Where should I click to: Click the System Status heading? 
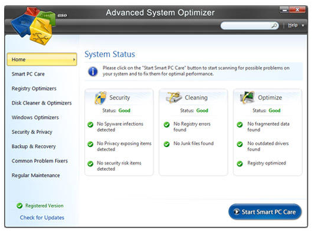coord(110,54)
